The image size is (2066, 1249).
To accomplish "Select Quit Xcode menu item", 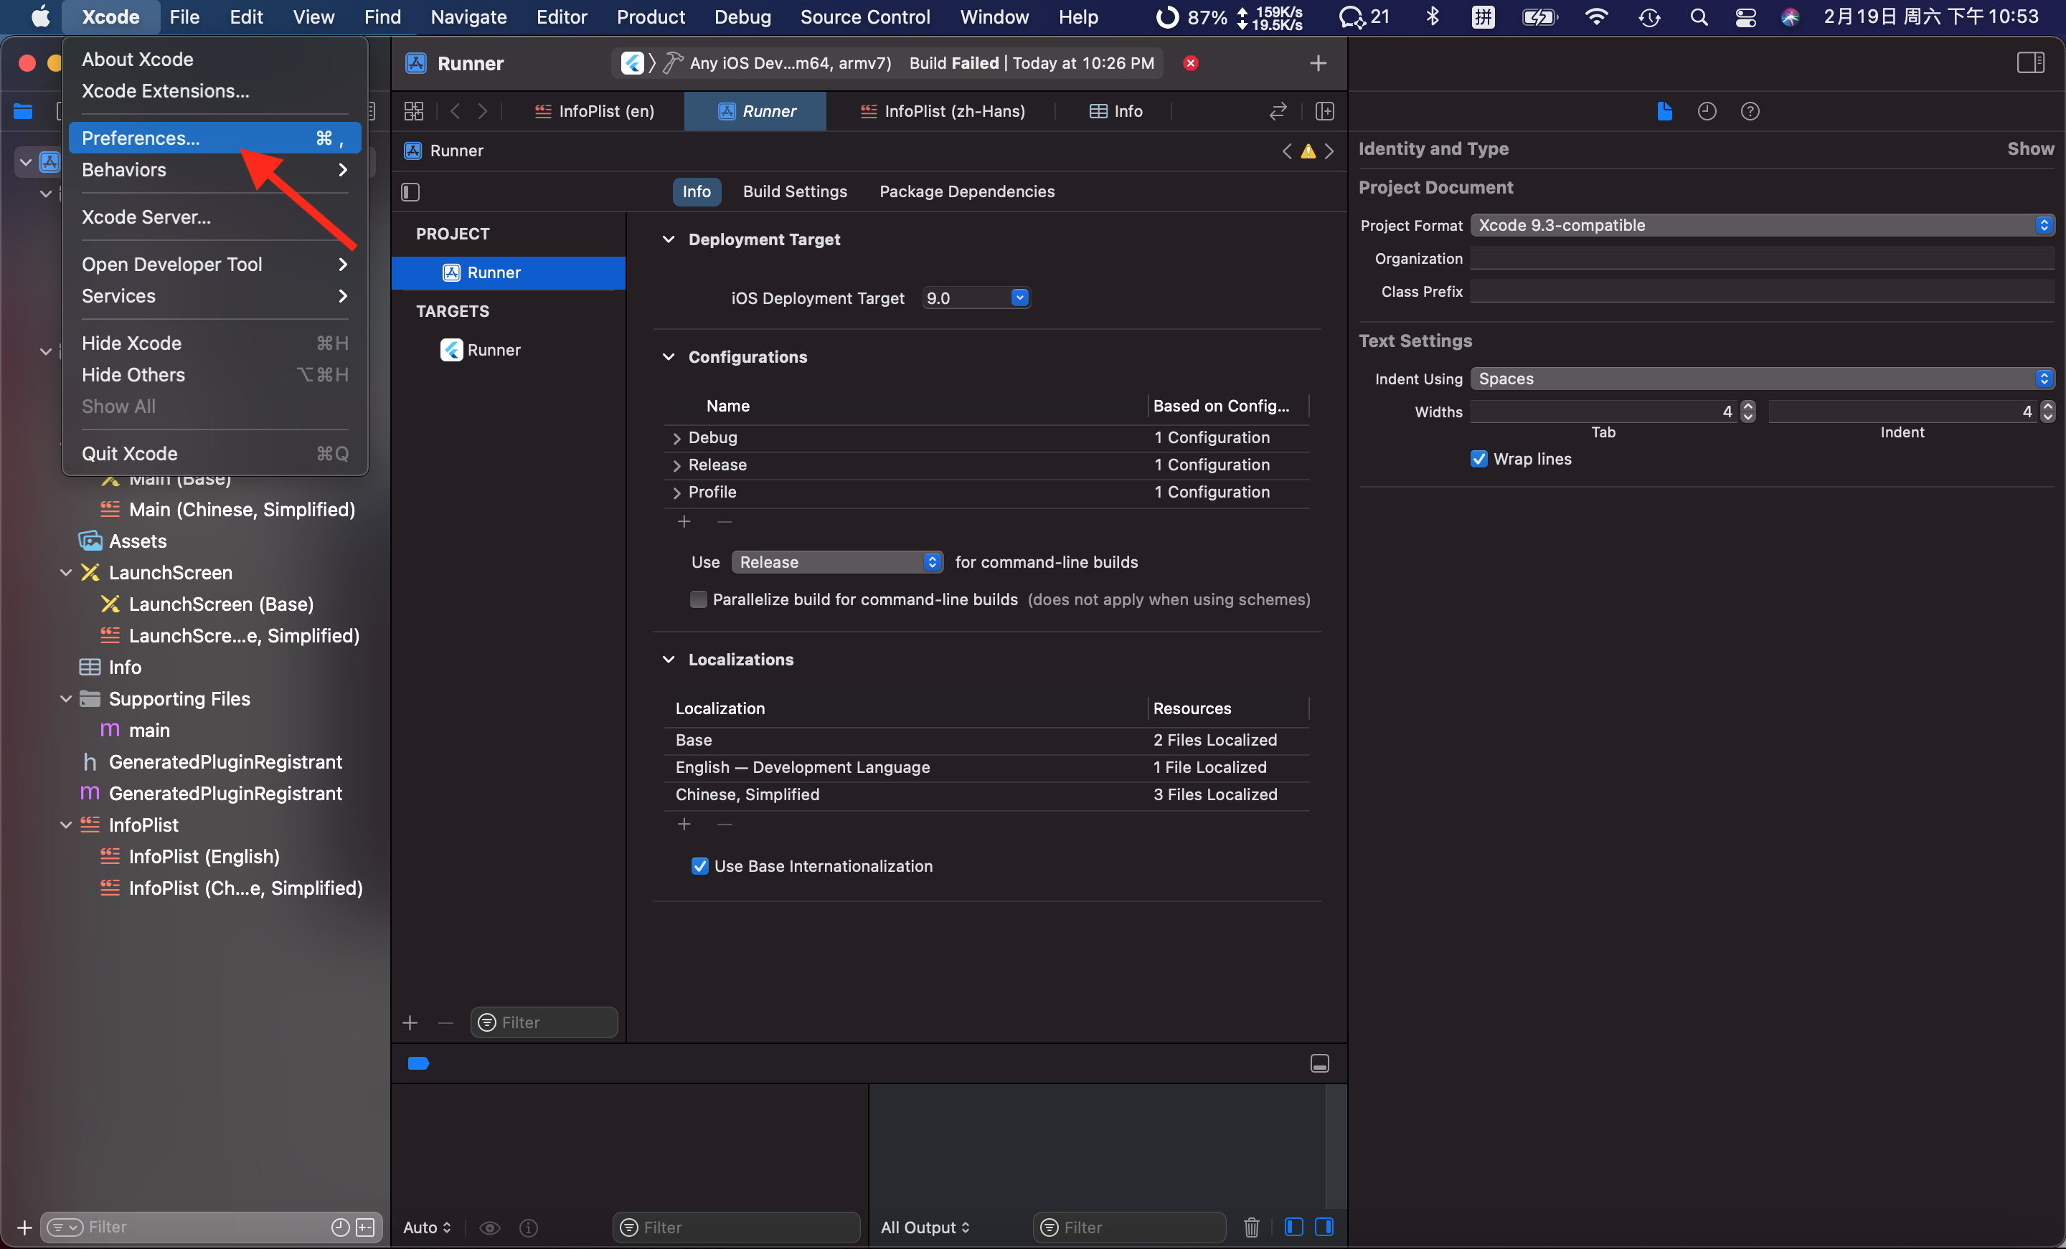I will pos(214,453).
